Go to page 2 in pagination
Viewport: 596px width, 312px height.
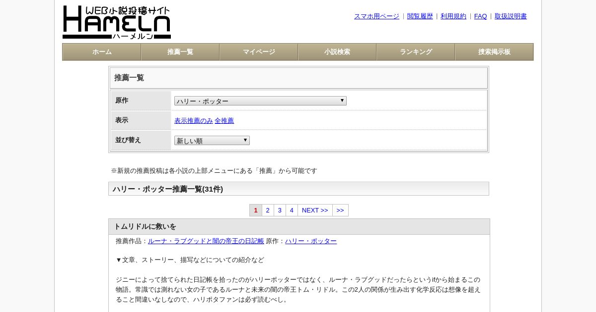coord(268,210)
